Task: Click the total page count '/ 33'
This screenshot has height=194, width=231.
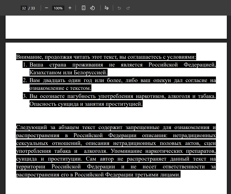Action: click(x=31, y=8)
